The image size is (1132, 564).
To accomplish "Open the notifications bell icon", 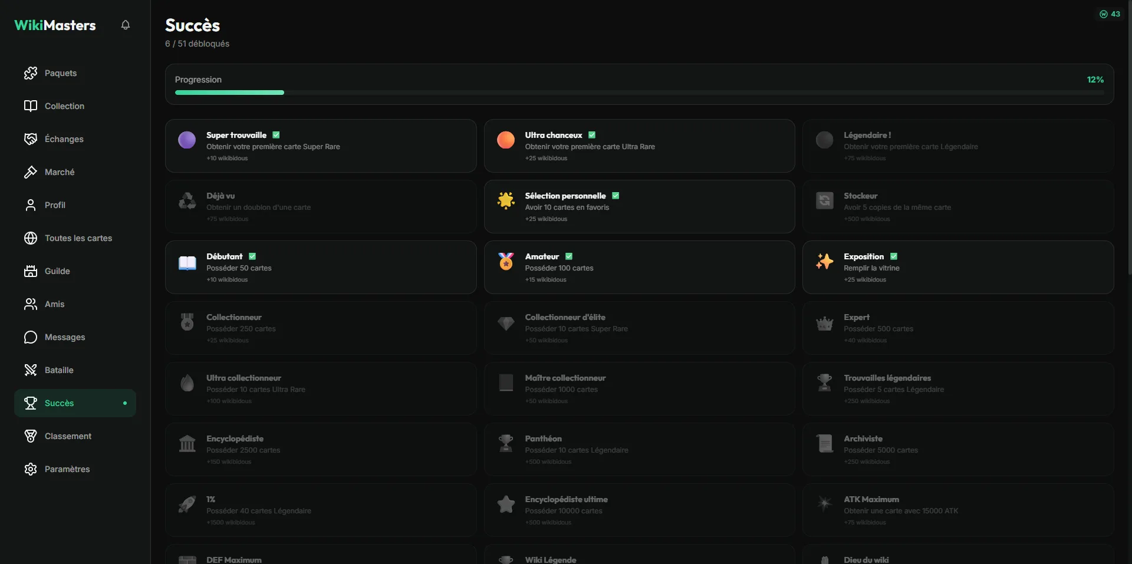I will [126, 25].
